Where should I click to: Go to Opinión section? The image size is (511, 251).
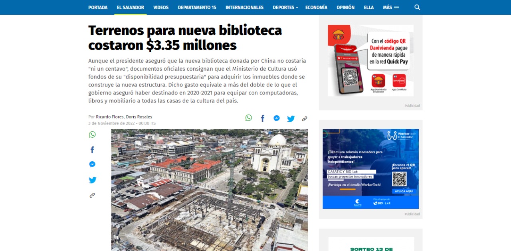[x=345, y=8]
